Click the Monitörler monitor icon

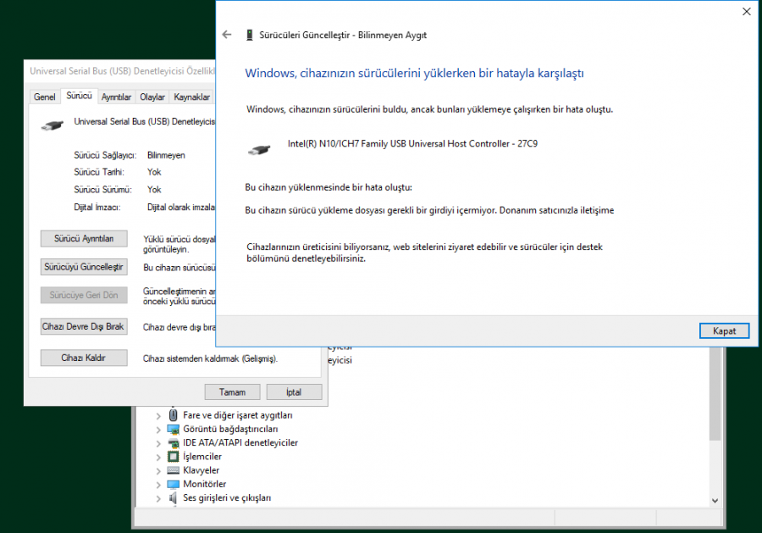point(174,484)
